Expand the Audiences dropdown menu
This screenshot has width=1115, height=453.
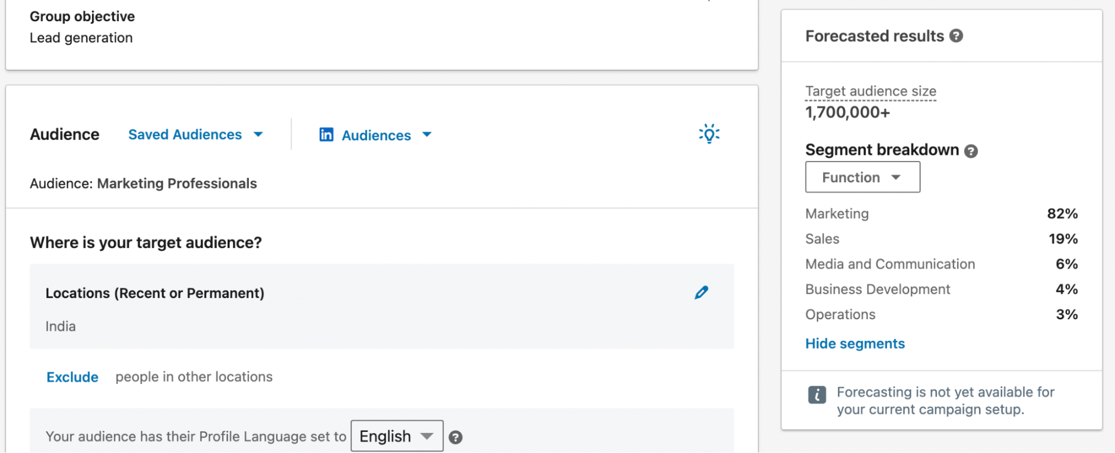pos(386,135)
